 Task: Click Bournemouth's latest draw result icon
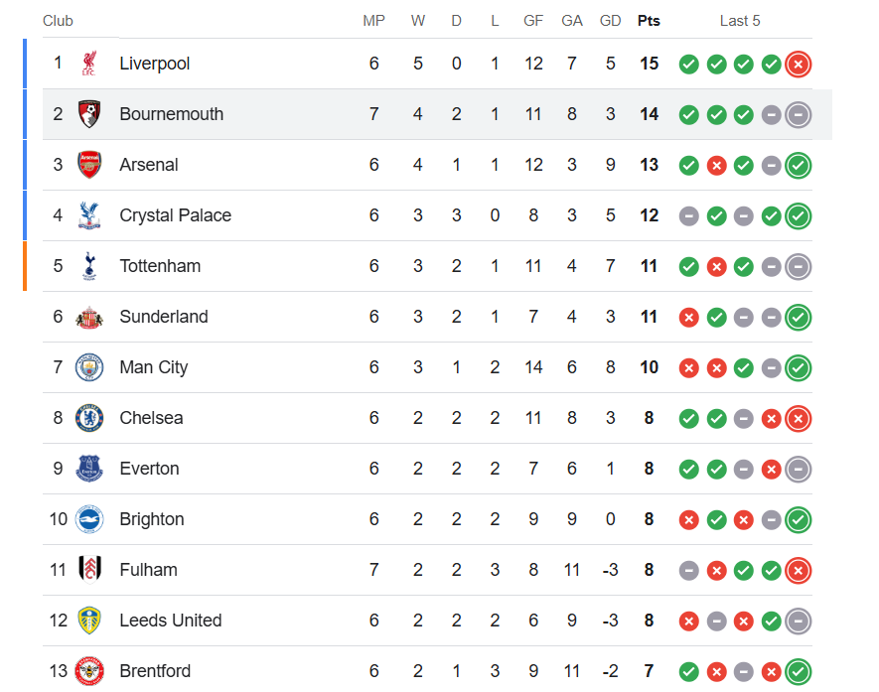coord(799,115)
